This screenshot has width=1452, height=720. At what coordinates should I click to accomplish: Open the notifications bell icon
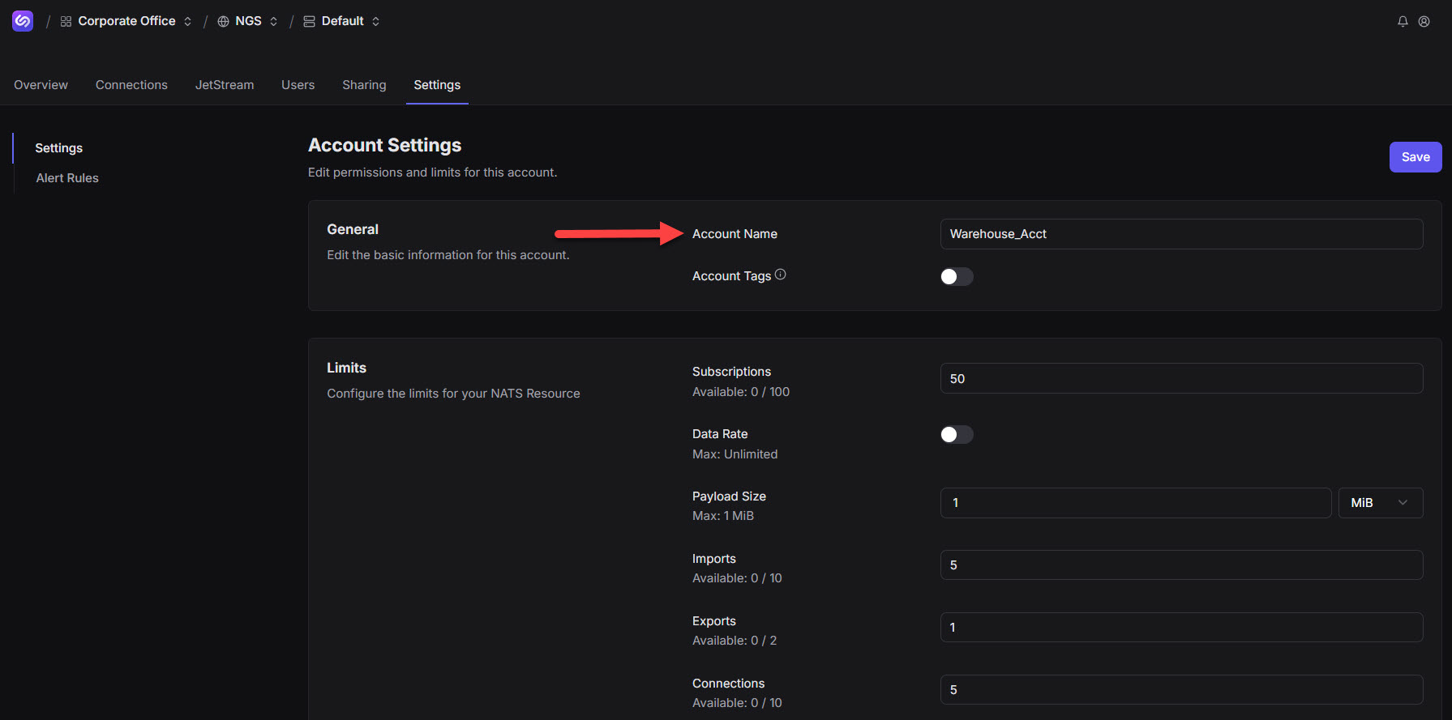point(1403,22)
